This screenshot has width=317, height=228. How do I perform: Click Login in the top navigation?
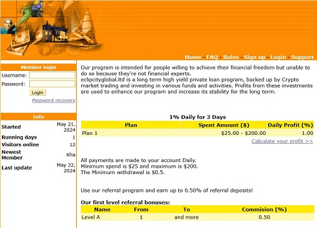point(278,57)
